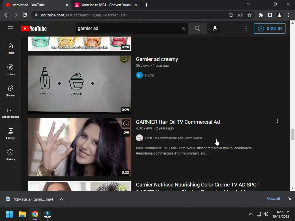Open Shorts in the sidebar
The height and width of the screenshot is (221, 295).
coord(10,91)
